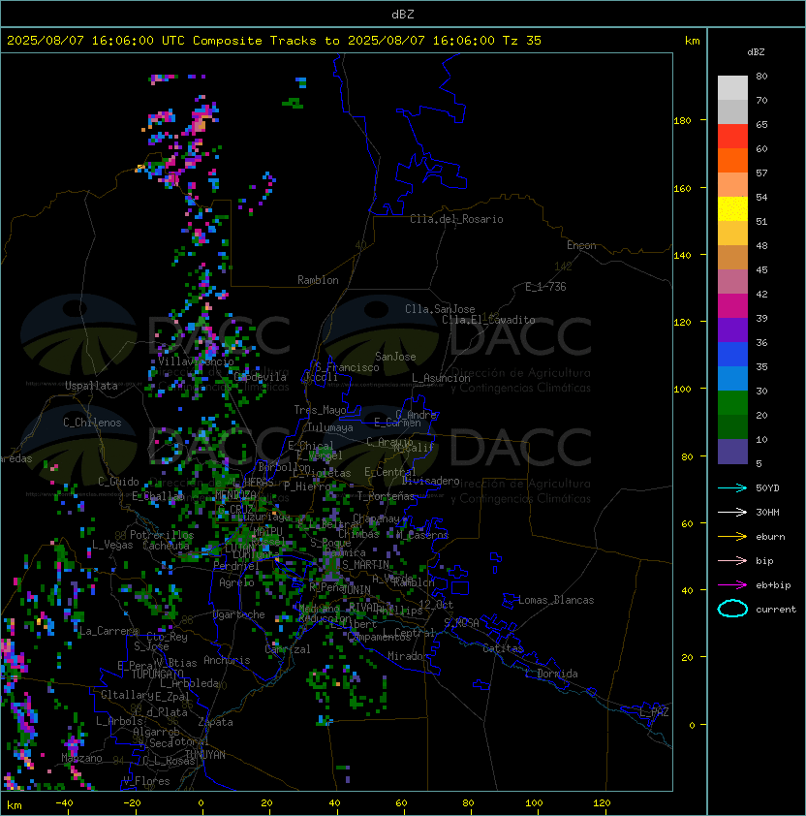Click the Carrizal map label
The height and width of the screenshot is (816, 806).
(x=288, y=649)
